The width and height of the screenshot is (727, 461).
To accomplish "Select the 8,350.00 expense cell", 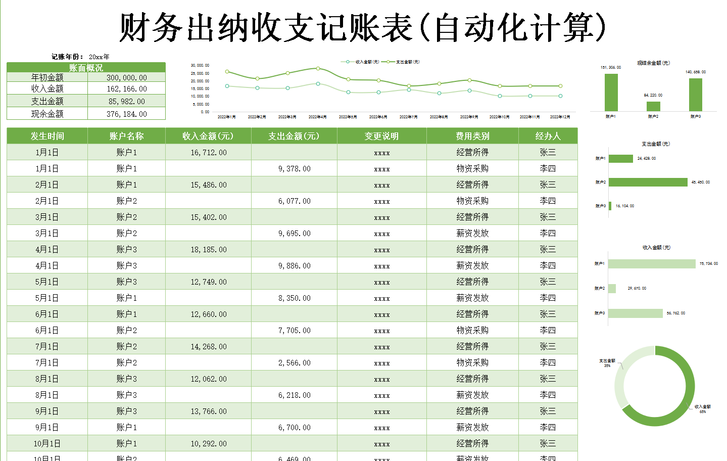I will coord(294,298).
